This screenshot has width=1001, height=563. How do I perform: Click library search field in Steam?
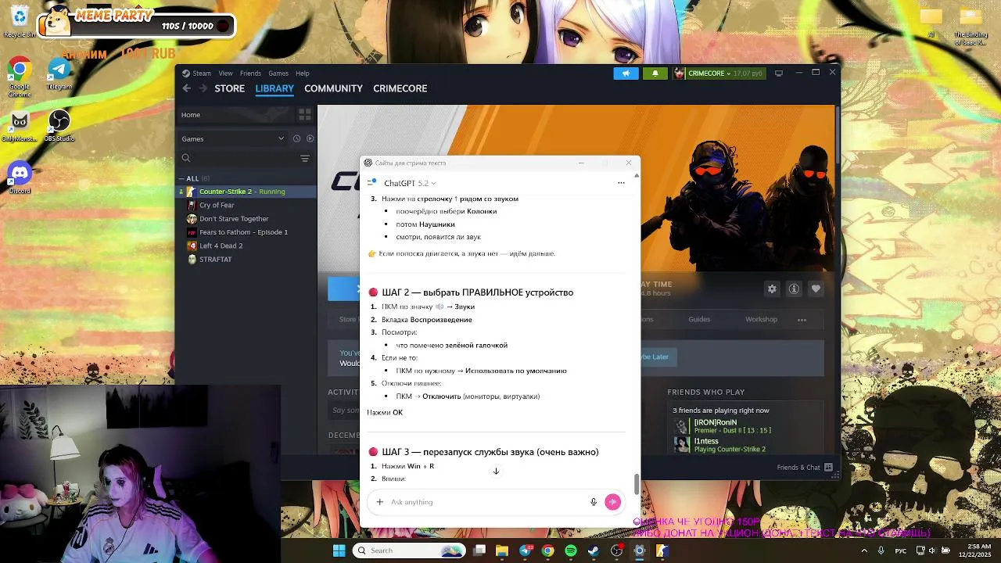coord(239,158)
